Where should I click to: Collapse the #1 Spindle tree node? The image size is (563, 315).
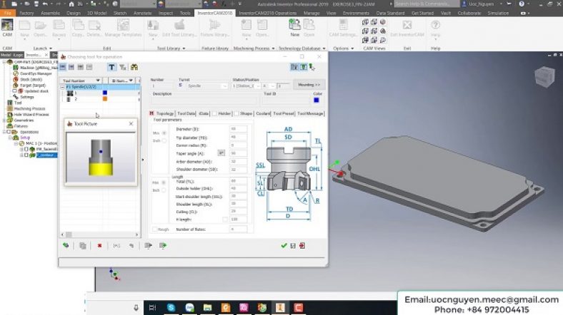(62, 87)
